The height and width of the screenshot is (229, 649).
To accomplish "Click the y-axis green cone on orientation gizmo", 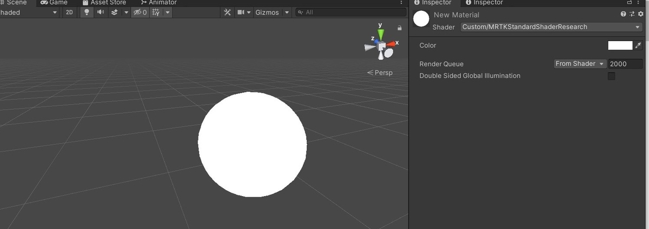I will click(381, 35).
